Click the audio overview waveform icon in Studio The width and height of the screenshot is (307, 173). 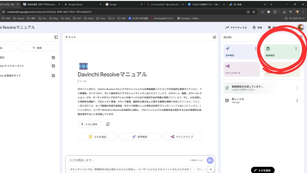228,48
